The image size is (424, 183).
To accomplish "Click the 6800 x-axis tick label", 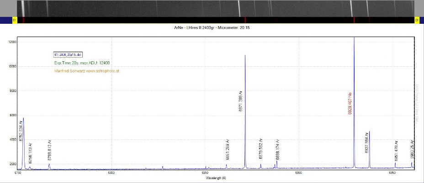I will 111,172.
